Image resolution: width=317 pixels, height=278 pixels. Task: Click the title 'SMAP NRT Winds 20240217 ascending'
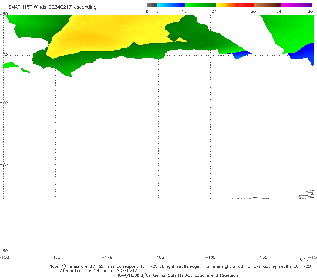pyautogui.click(x=52, y=7)
